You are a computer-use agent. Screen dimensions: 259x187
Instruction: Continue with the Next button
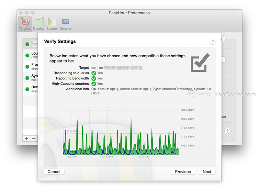pos(207,172)
